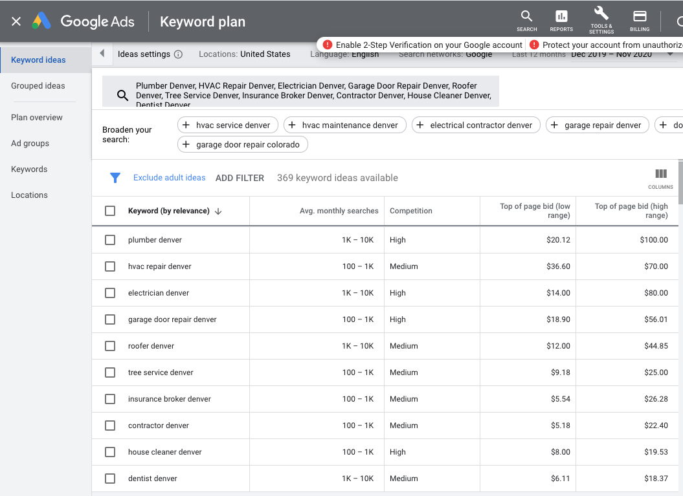This screenshot has width=683, height=496.
Task: Open Keyword ideas in the sidebar
Action: tap(46, 60)
